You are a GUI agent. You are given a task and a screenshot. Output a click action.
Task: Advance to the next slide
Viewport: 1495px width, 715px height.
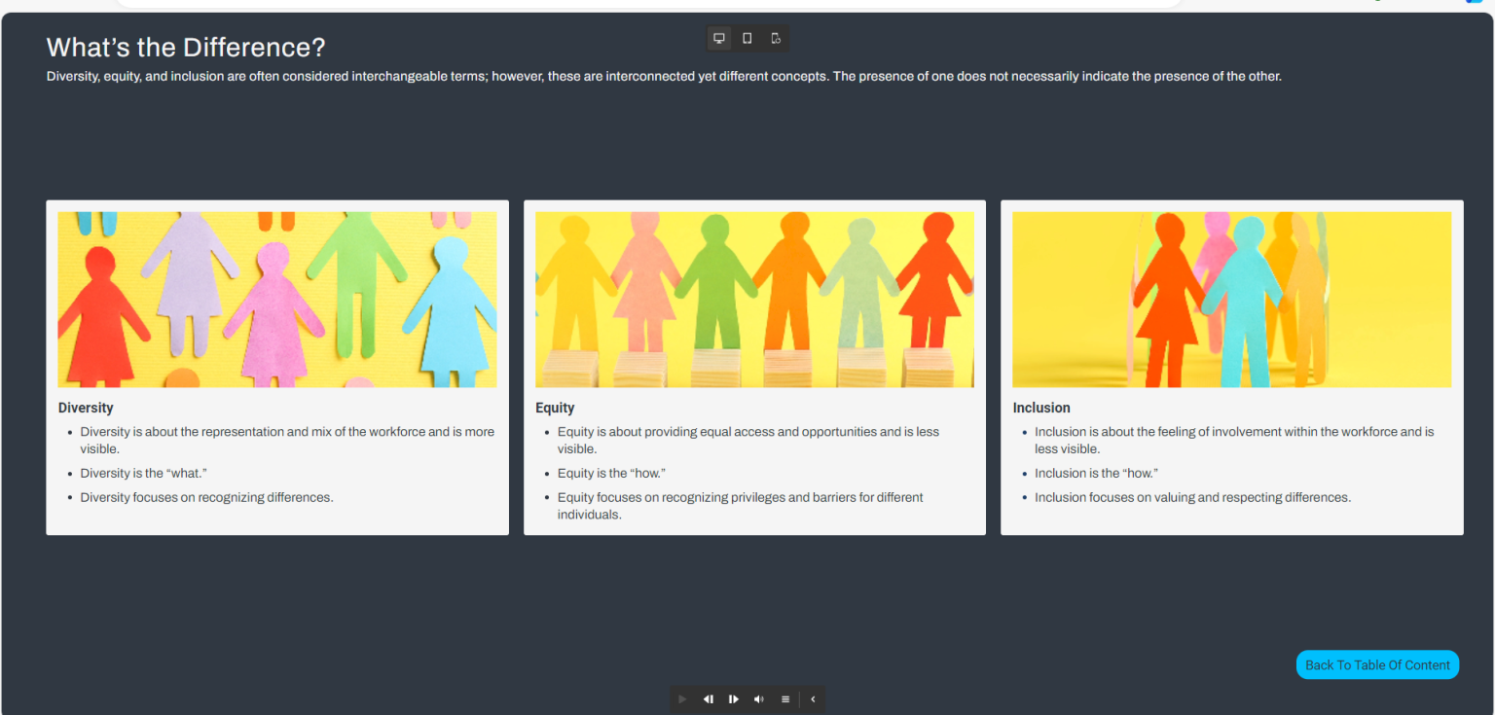click(733, 698)
